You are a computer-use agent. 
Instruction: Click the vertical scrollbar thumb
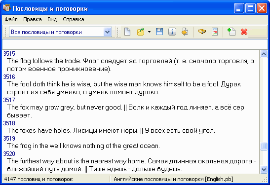tap(264, 147)
